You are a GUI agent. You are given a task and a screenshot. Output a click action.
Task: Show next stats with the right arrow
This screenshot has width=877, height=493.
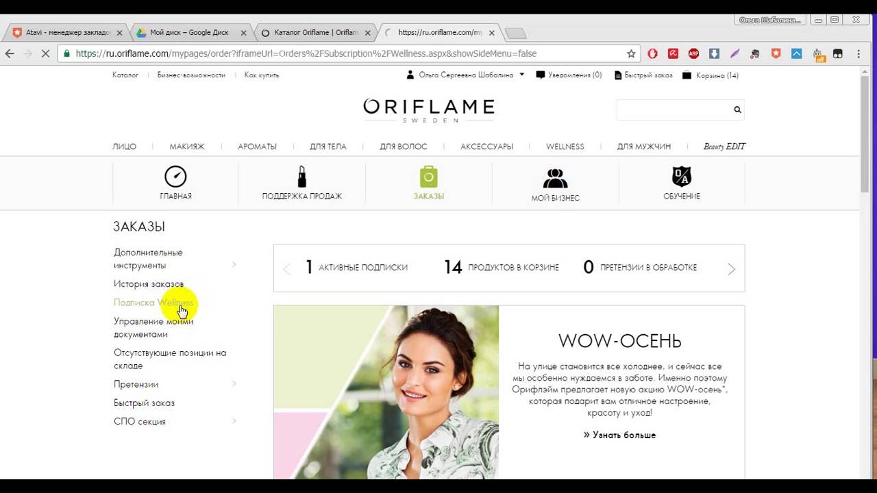[x=731, y=269]
